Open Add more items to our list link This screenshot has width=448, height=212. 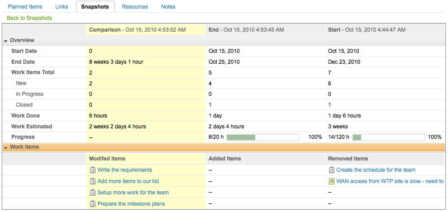[x=128, y=181]
